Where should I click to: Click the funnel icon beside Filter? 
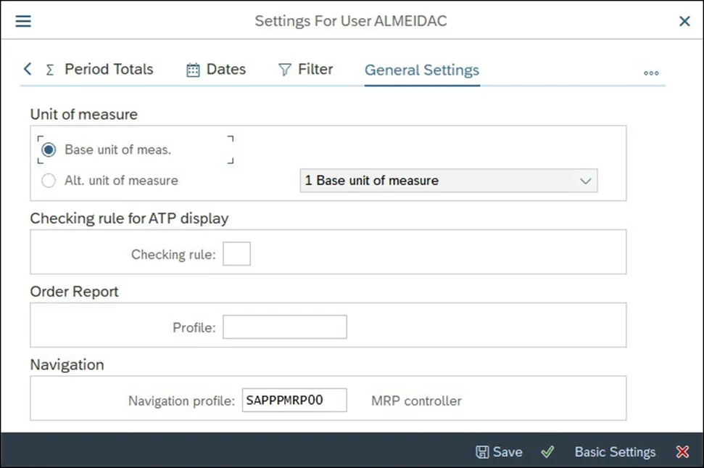pos(284,70)
